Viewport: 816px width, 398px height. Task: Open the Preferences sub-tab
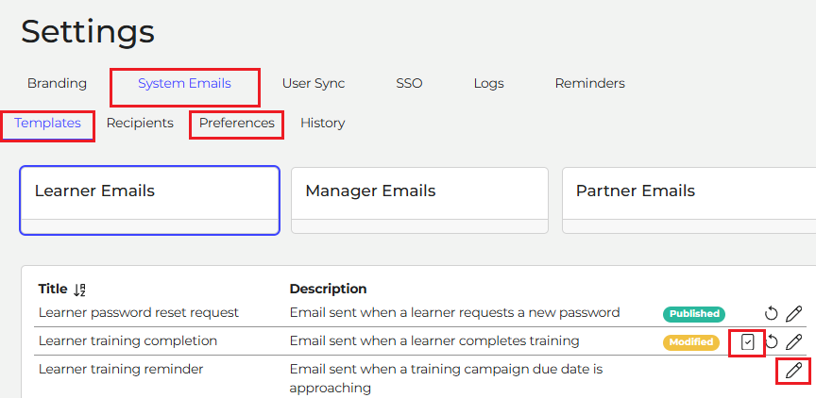tap(237, 124)
